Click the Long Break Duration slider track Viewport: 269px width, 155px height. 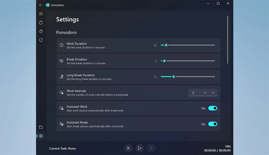(x=188, y=77)
